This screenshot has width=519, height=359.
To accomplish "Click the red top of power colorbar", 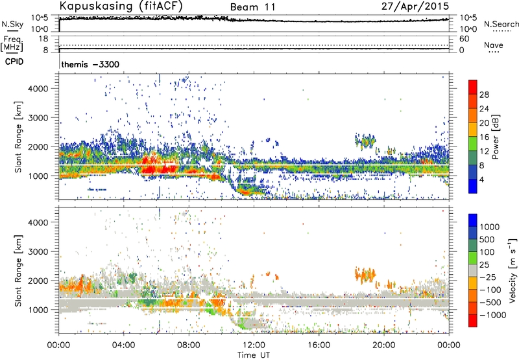I will click(x=473, y=87).
